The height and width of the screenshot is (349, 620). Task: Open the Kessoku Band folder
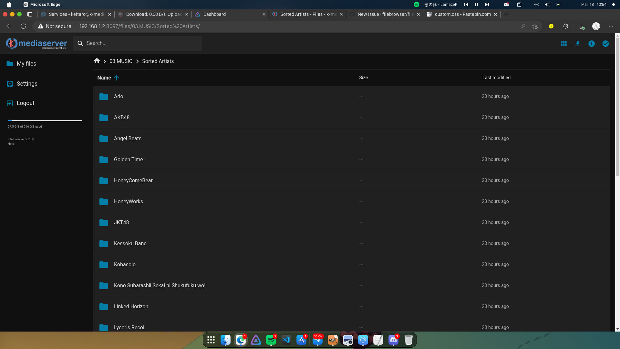point(130,243)
